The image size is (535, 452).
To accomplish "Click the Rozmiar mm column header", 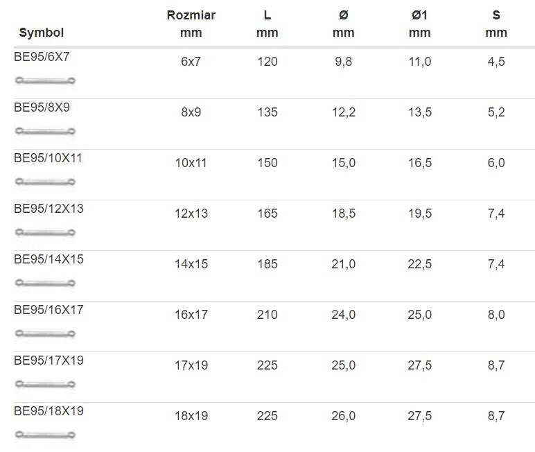I will (191, 24).
